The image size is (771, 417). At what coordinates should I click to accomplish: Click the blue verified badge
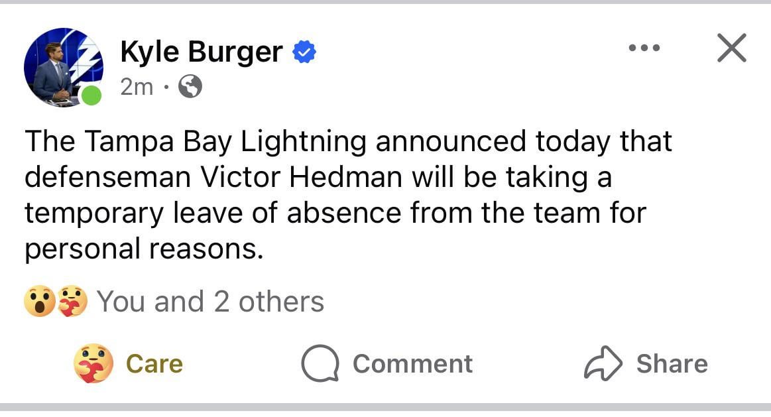(304, 52)
